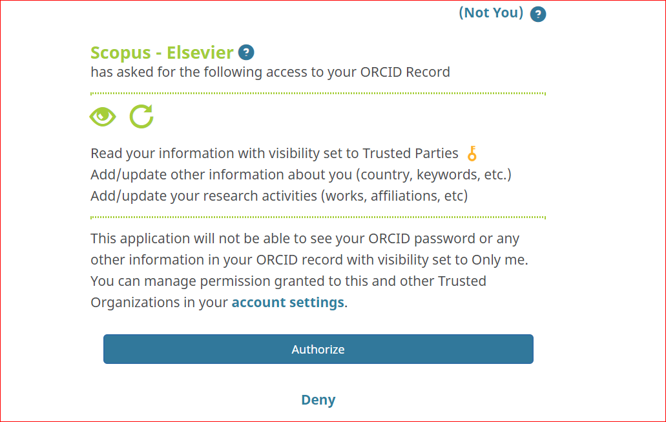
Task: Open help icon next to Not You
Action: pos(538,14)
